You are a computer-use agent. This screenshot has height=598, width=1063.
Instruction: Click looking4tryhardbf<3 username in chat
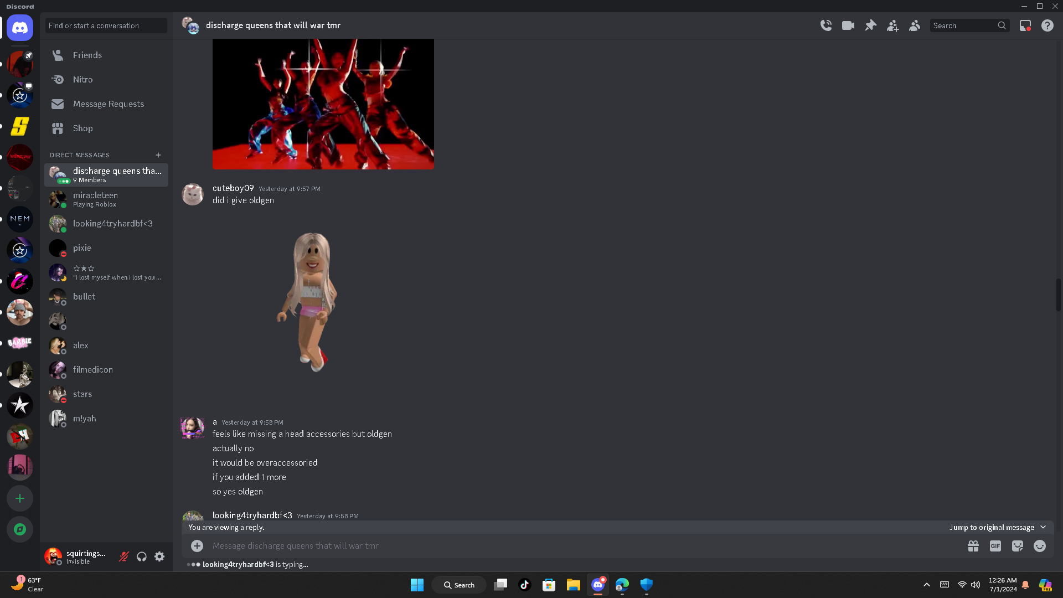pyautogui.click(x=252, y=515)
